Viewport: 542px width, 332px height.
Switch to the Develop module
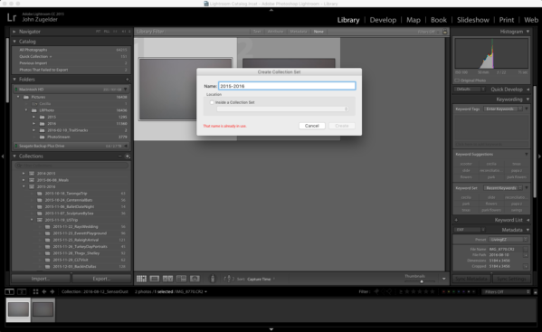[x=383, y=20]
